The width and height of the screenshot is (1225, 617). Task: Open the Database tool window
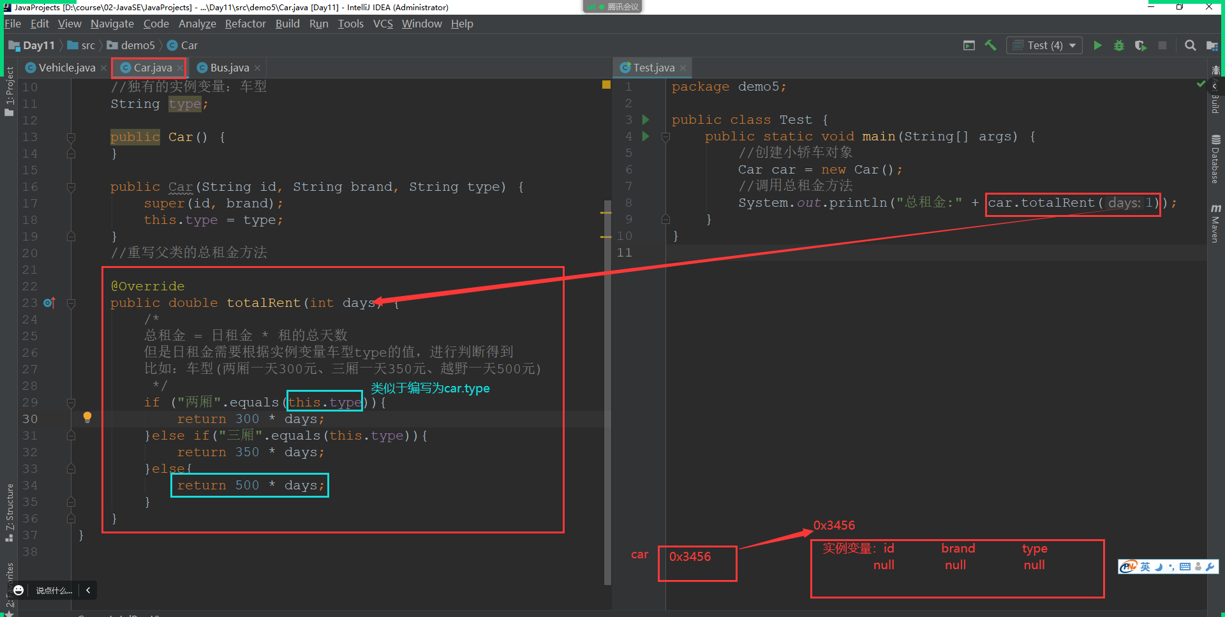(x=1215, y=160)
